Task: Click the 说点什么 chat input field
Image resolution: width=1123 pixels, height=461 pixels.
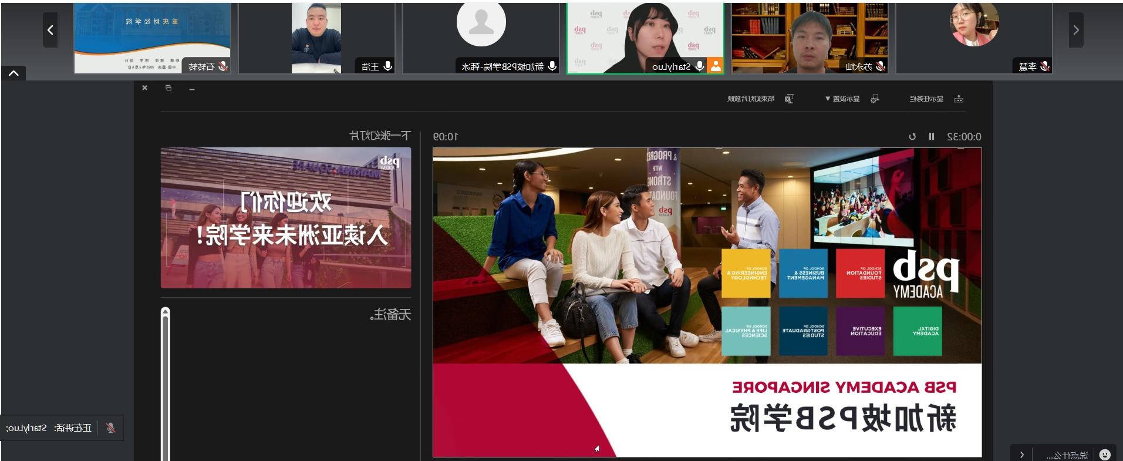Action: pyautogui.click(x=1067, y=455)
